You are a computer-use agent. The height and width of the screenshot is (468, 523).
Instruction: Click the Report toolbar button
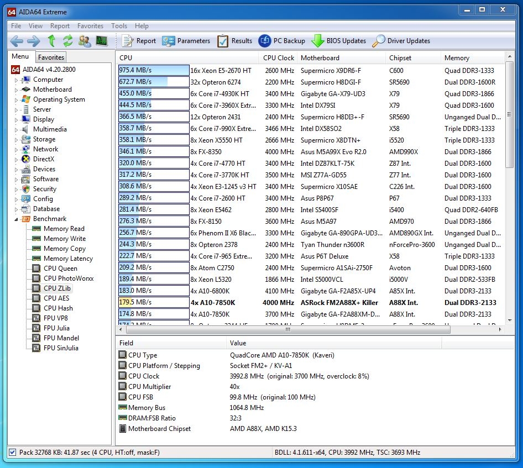tap(139, 41)
